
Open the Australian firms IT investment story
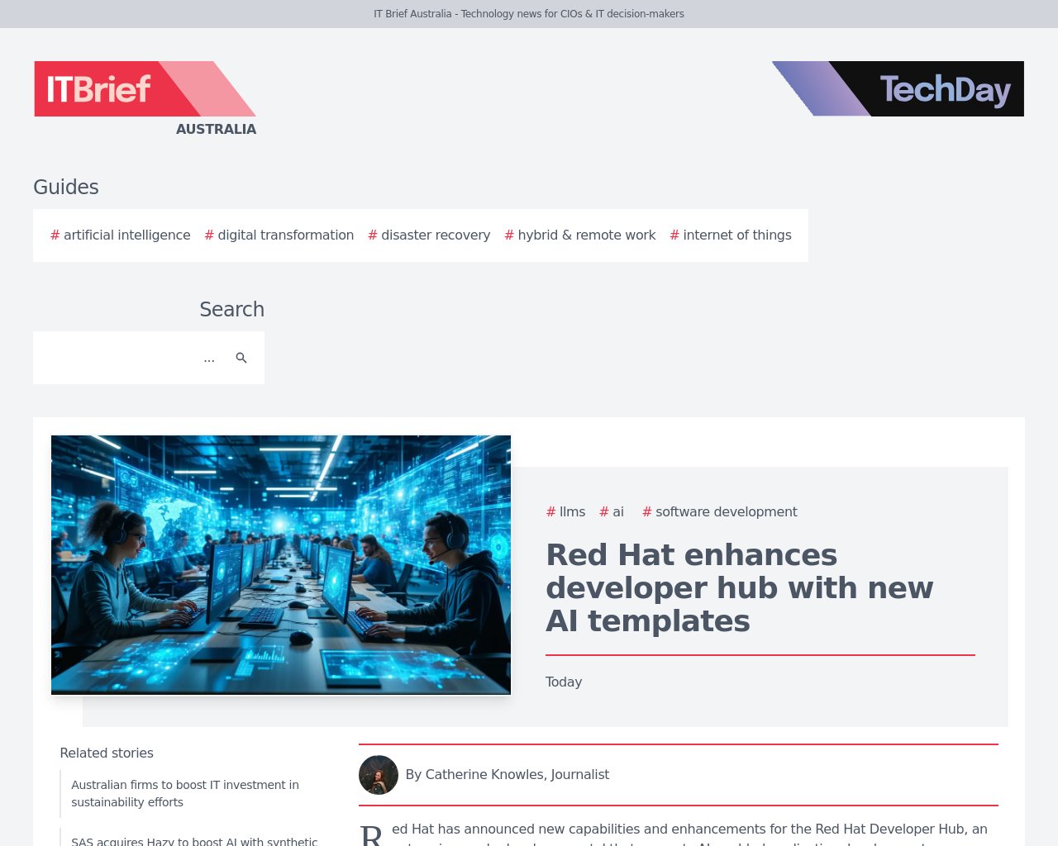[x=184, y=793]
